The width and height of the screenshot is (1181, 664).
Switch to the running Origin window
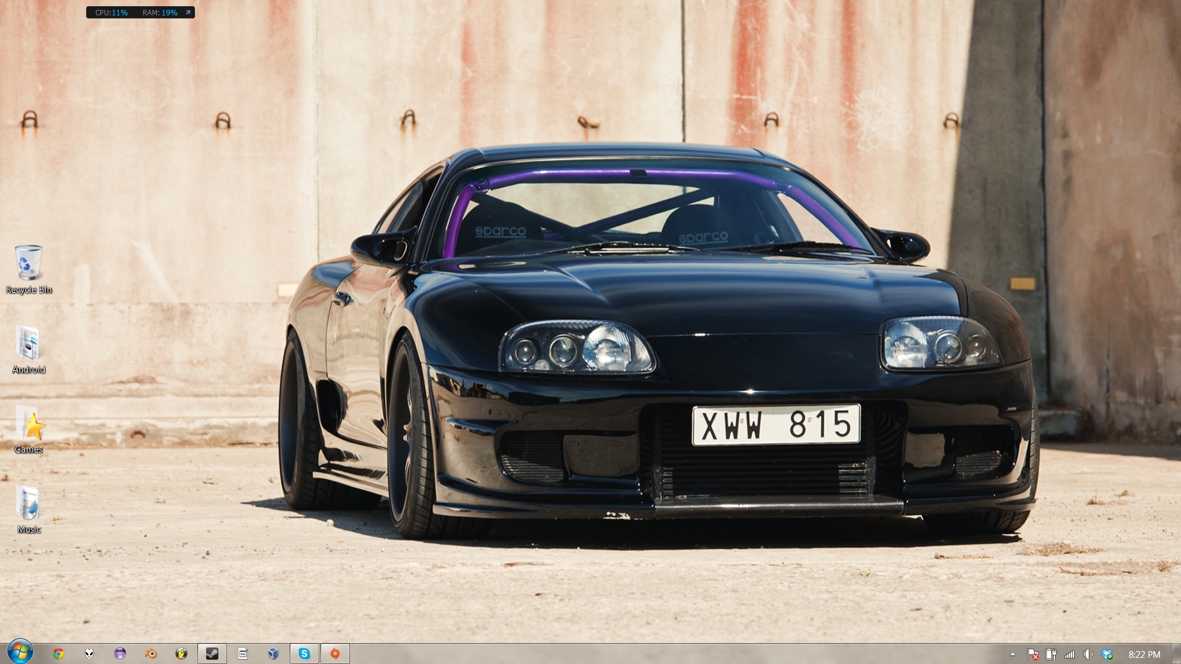[x=335, y=654]
